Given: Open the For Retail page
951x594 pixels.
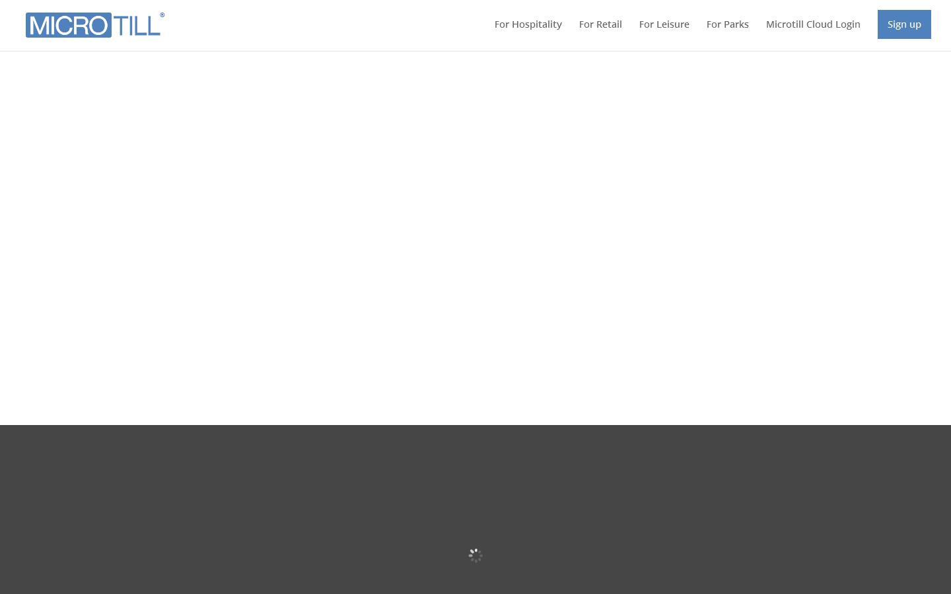Looking at the screenshot, I should (x=600, y=24).
